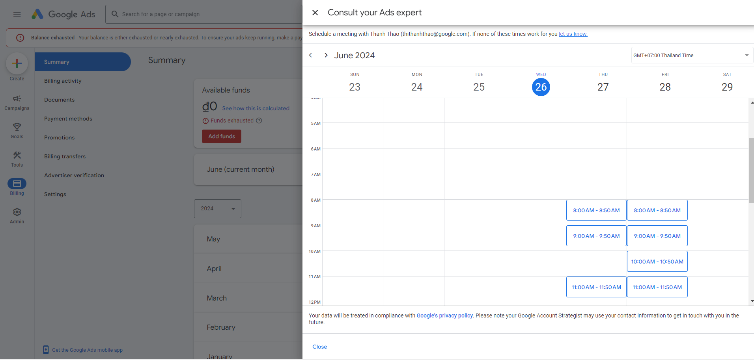This screenshot has height=360, width=754.
Task: Click the Add funds button
Action: 222,136
